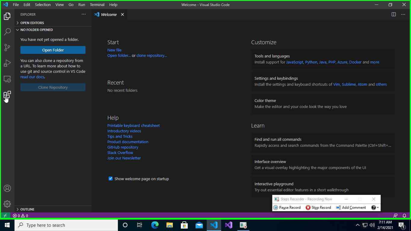411x231 pixels.
Task: Add Comment in Steps Recorder
Action: (x=351, y=207)
